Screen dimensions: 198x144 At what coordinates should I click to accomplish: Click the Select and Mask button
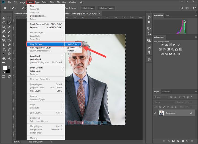[106, 8]
